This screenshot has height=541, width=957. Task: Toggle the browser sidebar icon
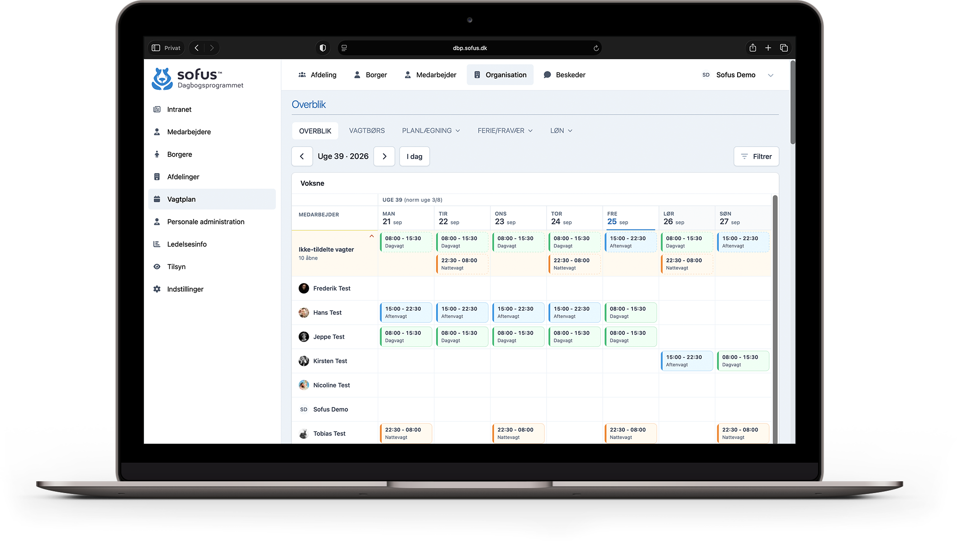(x=156, y=48)
